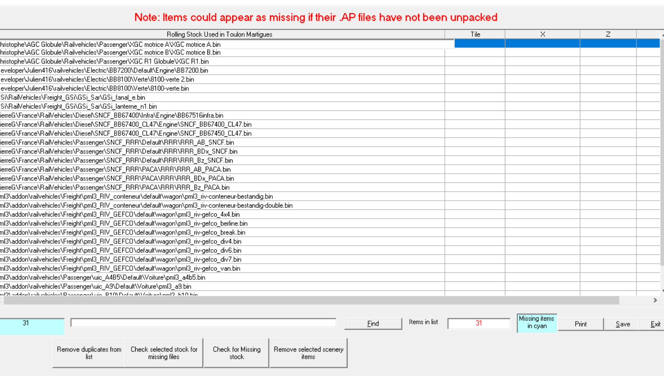
Task: Select row GSi_fanal_e.bin
Action: [x=222, y=98]
